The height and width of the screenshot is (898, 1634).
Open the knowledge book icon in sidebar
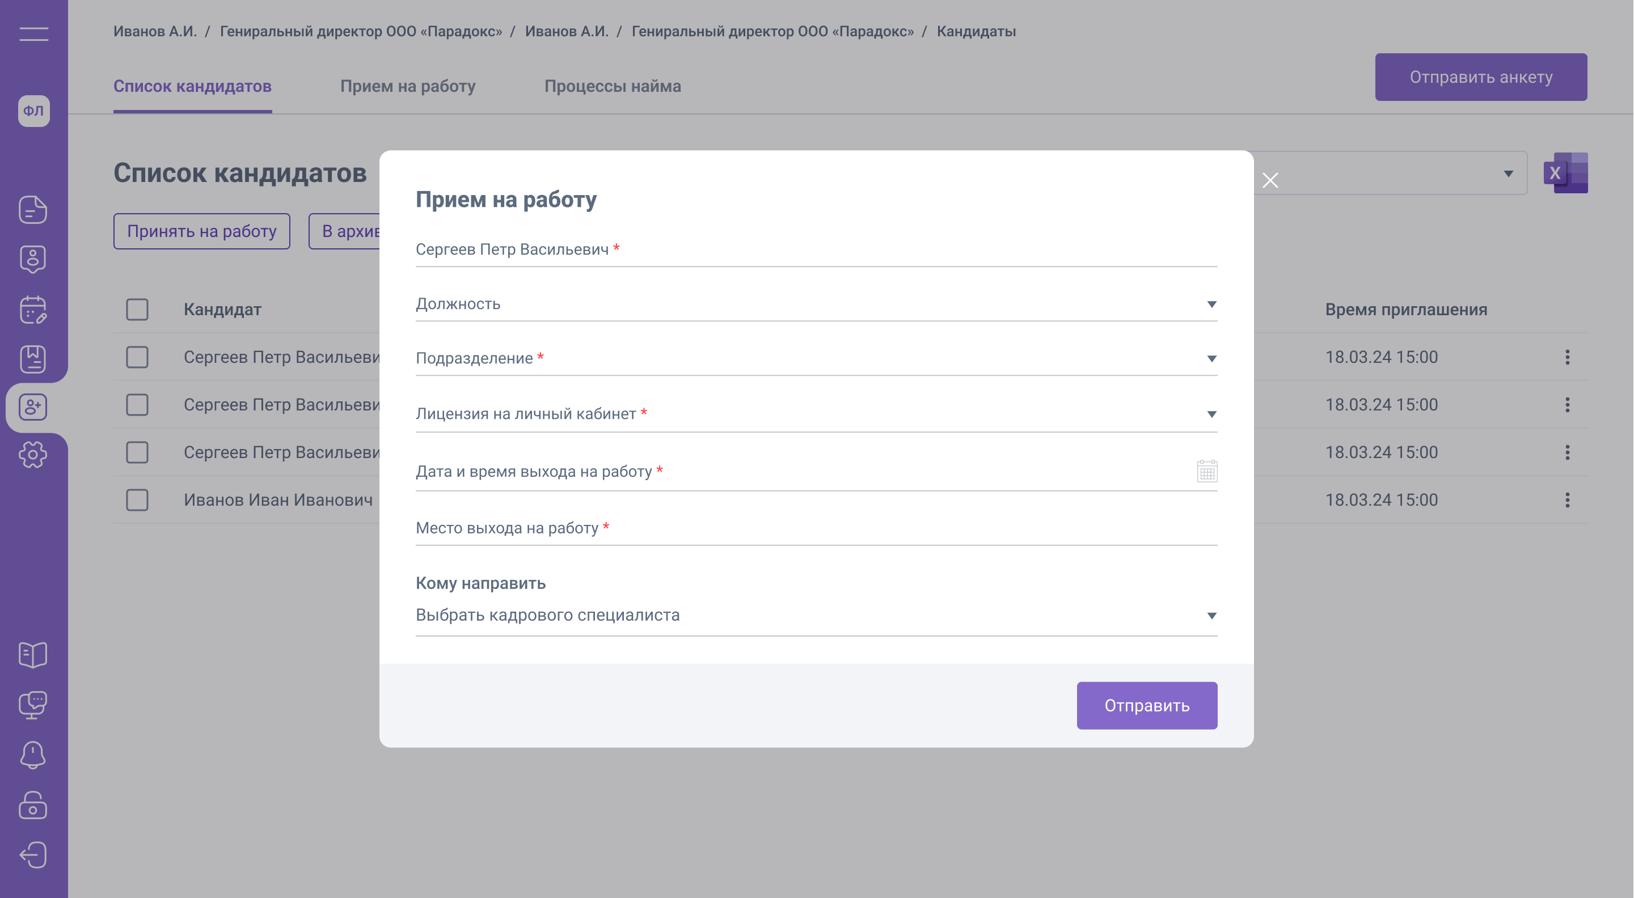pos(33,654)
